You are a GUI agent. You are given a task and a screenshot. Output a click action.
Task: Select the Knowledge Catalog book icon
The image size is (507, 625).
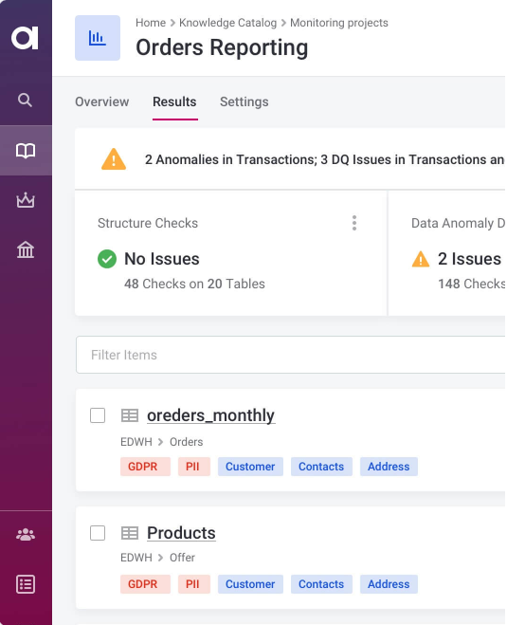coord(26,151)
